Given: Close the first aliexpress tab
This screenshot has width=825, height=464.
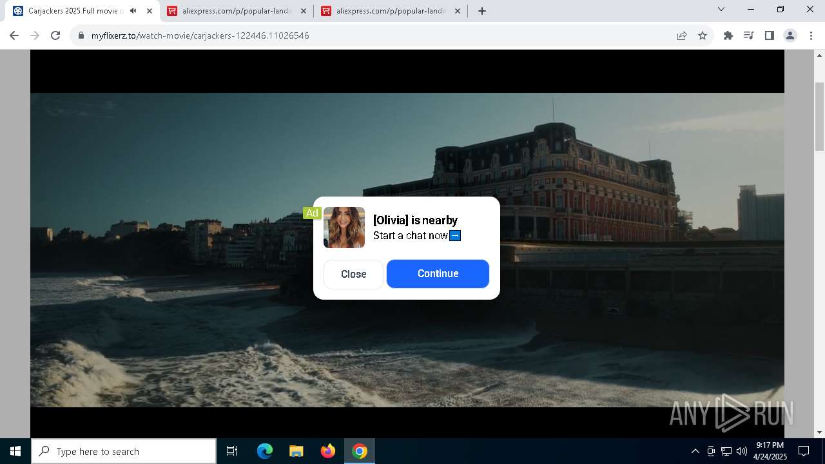Looking at the screenshot, I should click(304, 11).
